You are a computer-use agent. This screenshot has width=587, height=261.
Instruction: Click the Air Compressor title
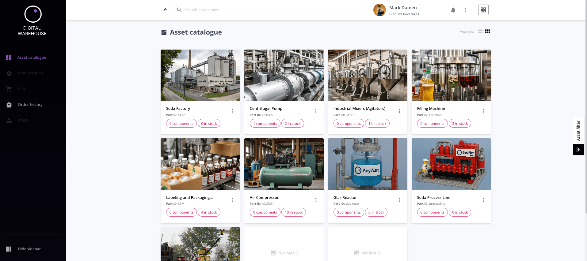tap(264, 197)
